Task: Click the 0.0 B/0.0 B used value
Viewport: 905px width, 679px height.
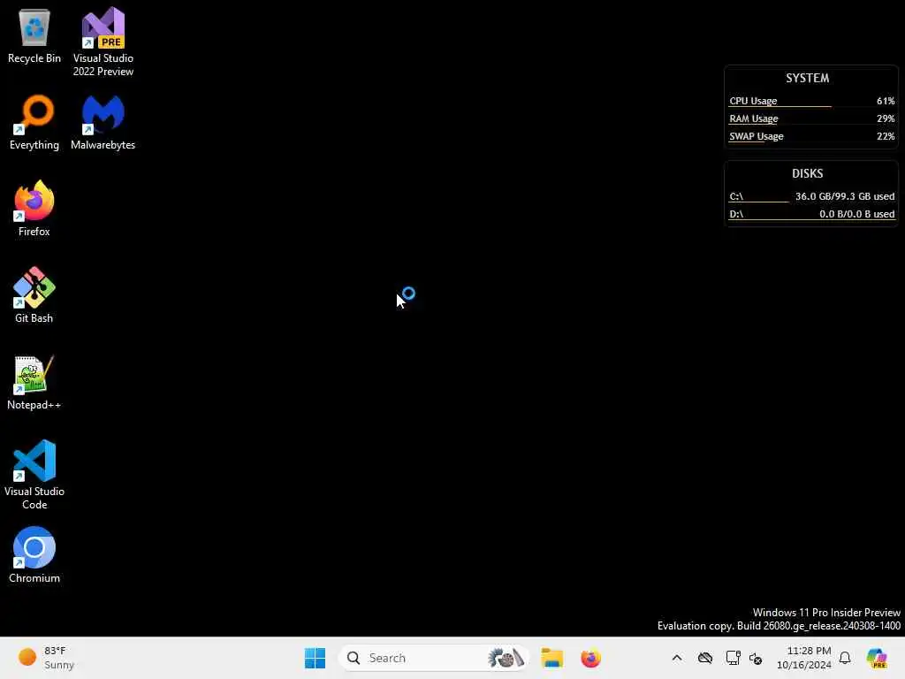Action: click(857, 214)
